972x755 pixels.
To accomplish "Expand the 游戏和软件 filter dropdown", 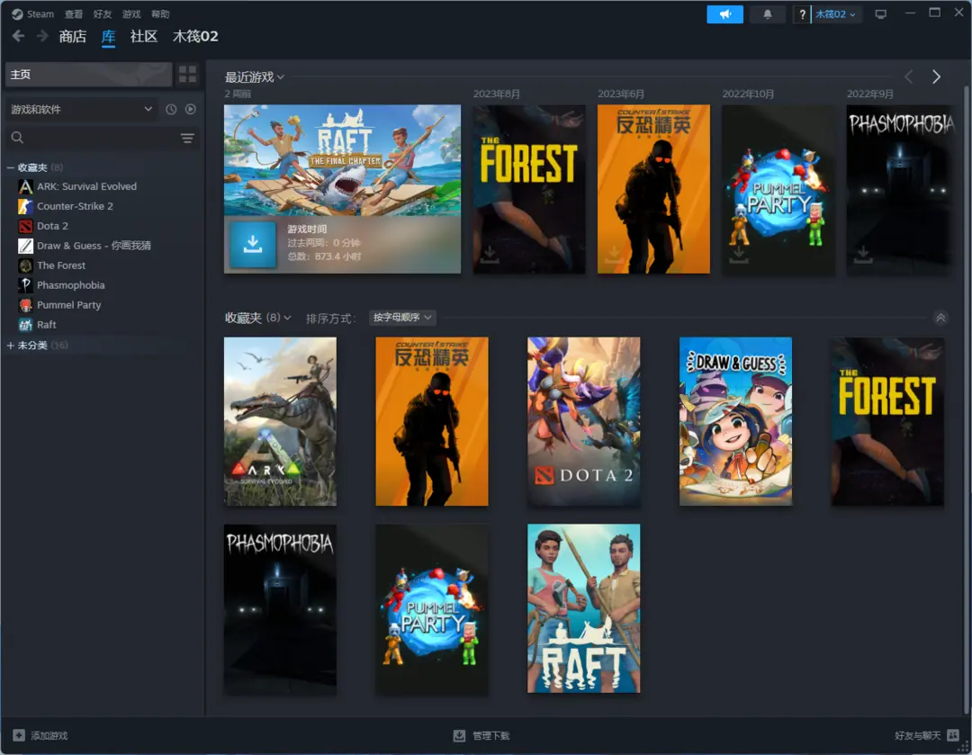I will click(82, 110).
